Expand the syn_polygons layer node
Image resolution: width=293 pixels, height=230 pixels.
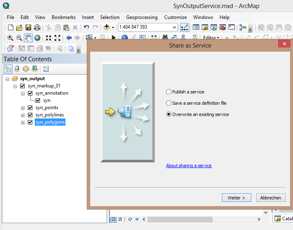point(23,122)
